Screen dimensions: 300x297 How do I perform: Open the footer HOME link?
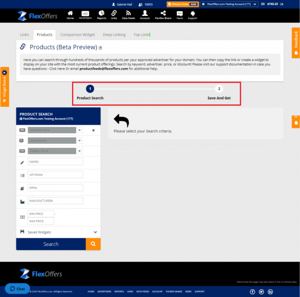tap(91, 291)
